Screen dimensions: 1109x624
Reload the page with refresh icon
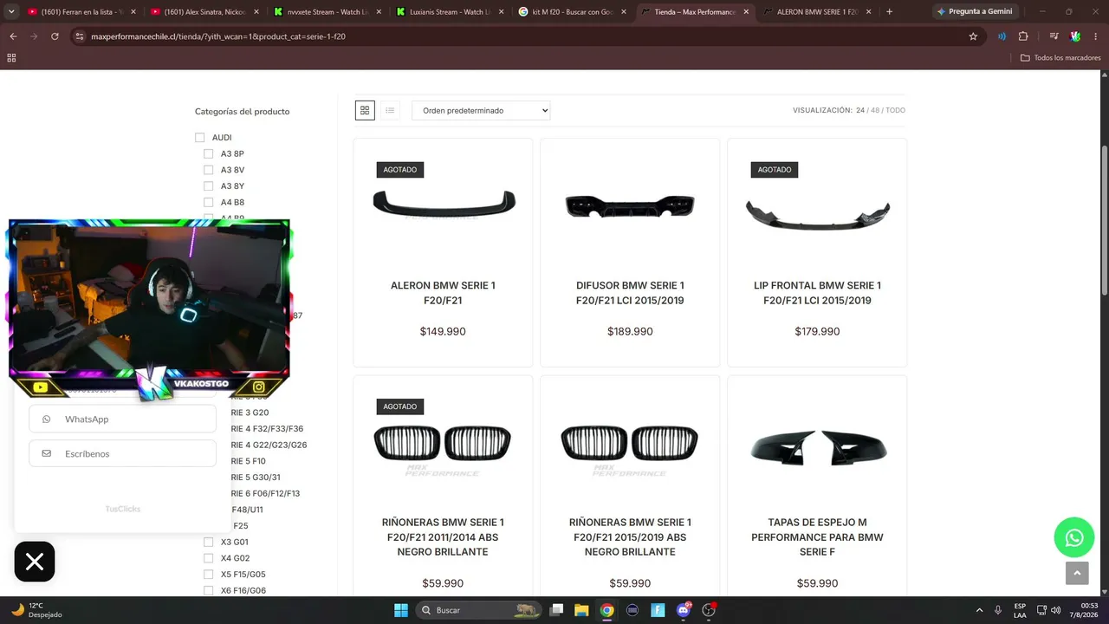[55, 36]
